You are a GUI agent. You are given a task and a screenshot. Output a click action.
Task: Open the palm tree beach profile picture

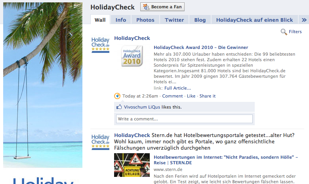point(43,85)
